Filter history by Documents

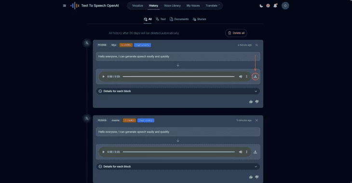(179, 19)
